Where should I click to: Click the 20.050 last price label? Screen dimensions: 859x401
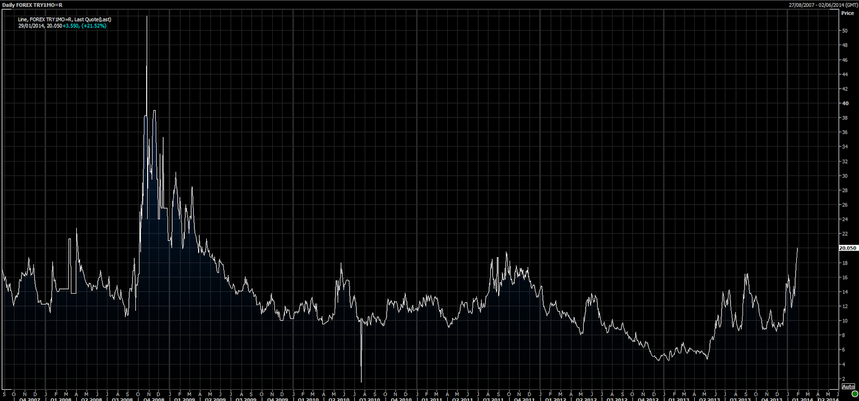pos(848,248)
